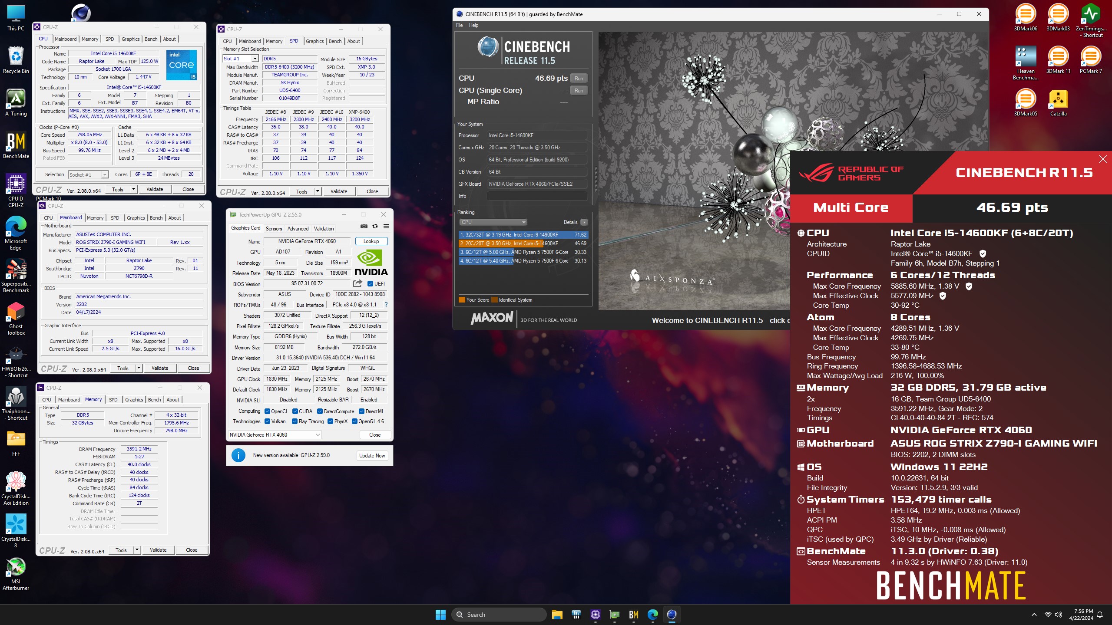Viewport: 1112px width, 625px height.
Task: Open the A-Tuning desktop icon
Action: [x=16, y=103]
